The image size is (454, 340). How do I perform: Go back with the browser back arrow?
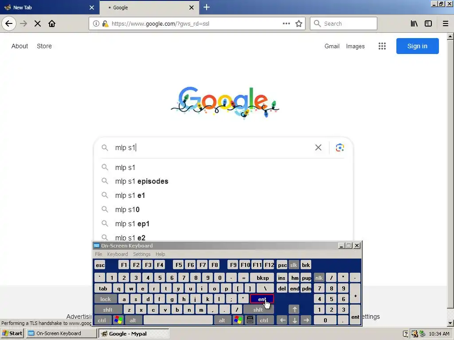coord(9,23)
